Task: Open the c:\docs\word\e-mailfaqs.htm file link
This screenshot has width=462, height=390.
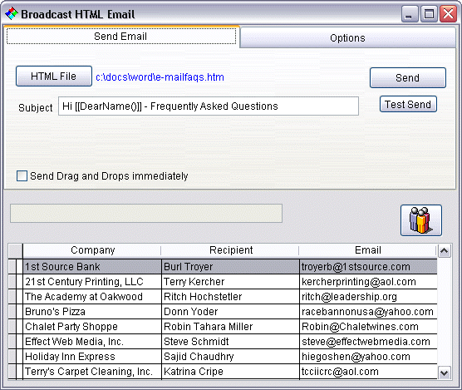Action: (x=160, y=77)
